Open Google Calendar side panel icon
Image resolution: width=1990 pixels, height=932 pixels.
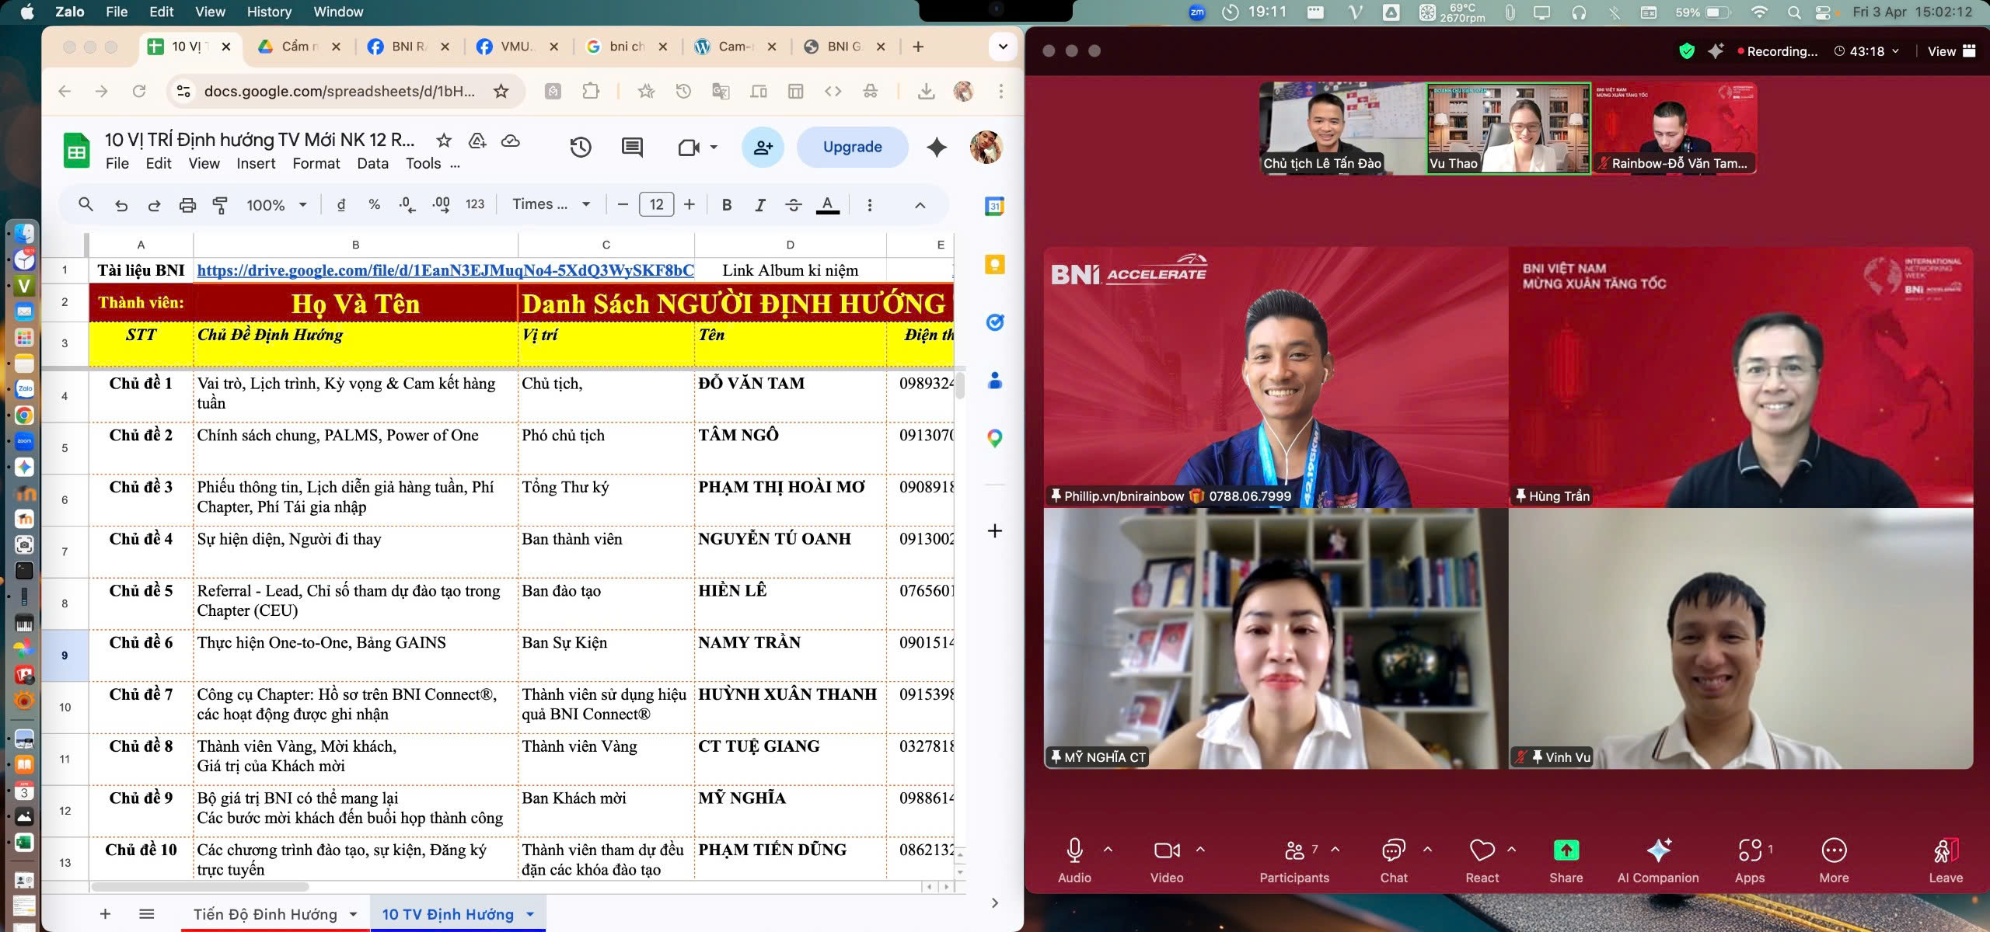point(994,207)
